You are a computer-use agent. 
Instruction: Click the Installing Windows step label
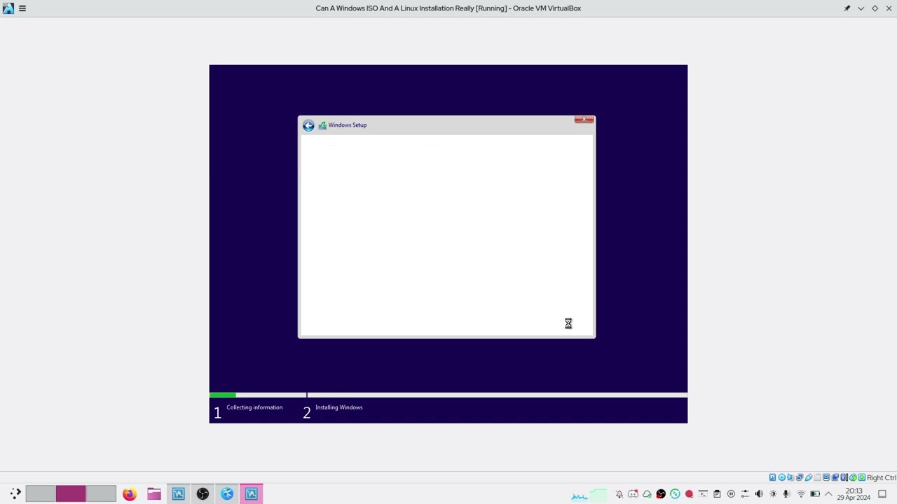click(x=338, y=407)
